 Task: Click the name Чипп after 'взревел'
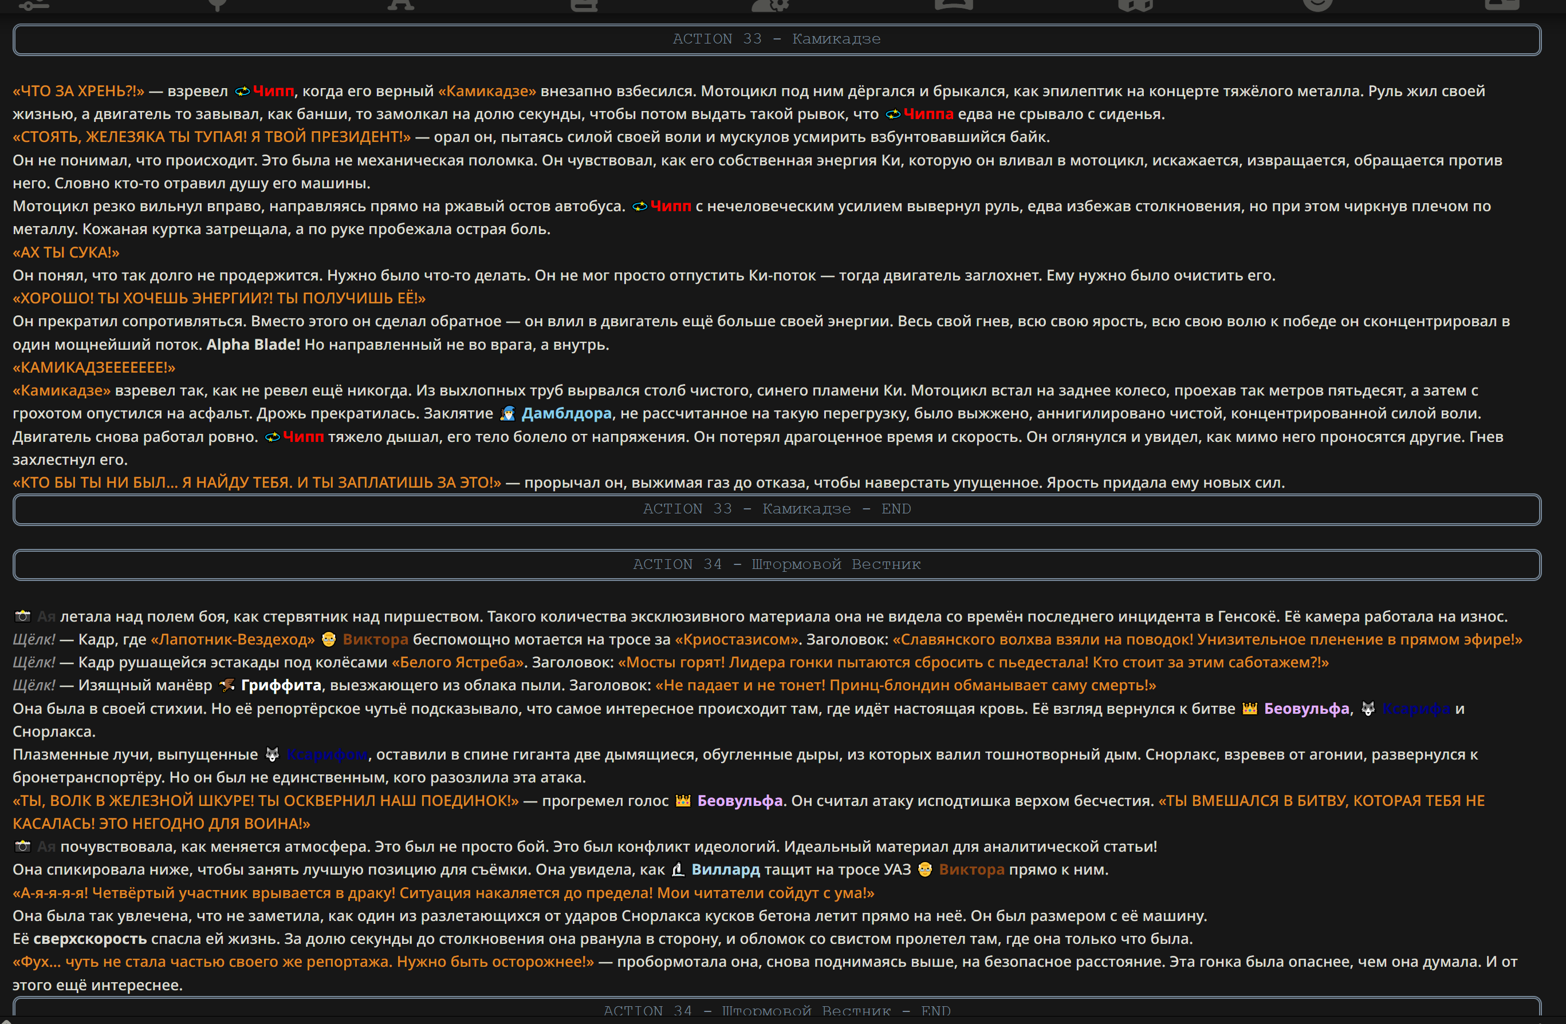(273, 92)
